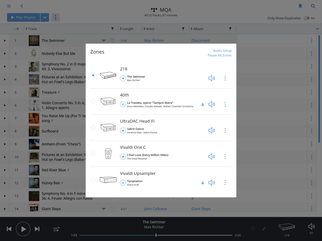Open bookmarks with the bookmark icon
The image size is (322, 241).
point(300,6)
